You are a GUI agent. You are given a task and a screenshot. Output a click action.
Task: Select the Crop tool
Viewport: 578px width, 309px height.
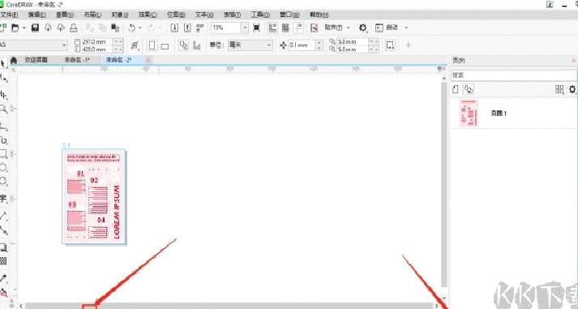(x=3, y=95)
